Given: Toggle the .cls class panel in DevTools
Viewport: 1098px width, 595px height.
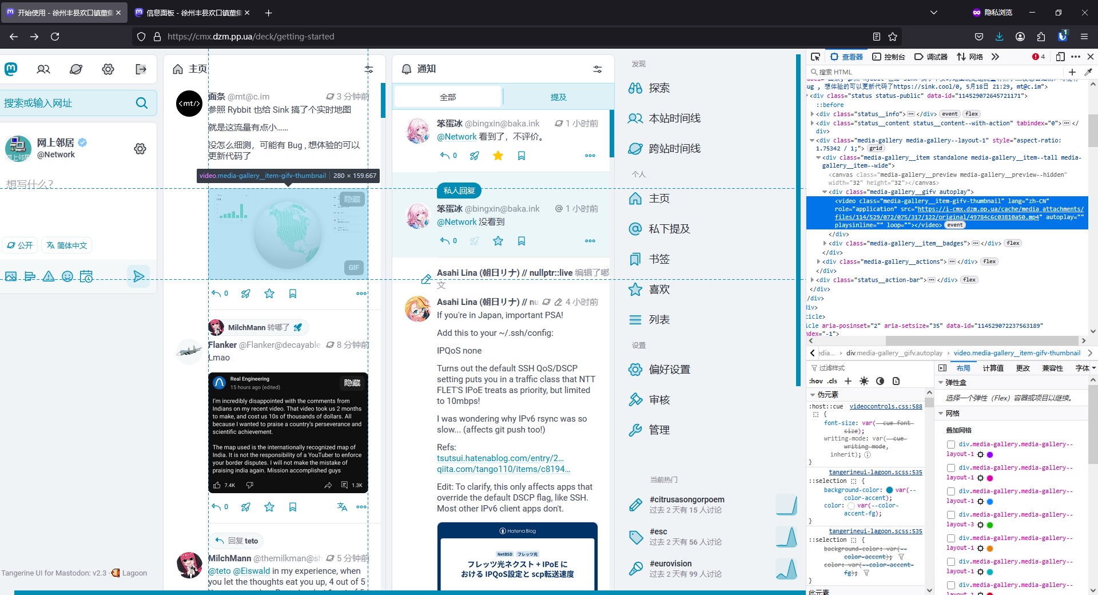Looking at the screenshot, I should (x=832, y=381).
